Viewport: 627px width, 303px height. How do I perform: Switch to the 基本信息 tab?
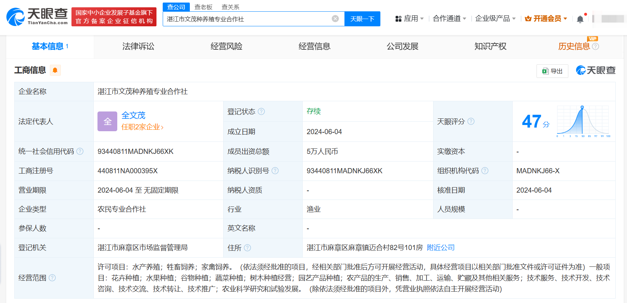pos(50,46)
